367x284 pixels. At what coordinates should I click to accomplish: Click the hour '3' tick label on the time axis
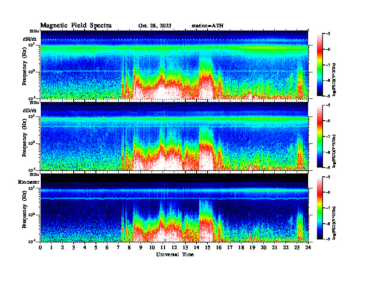[74, 248]
